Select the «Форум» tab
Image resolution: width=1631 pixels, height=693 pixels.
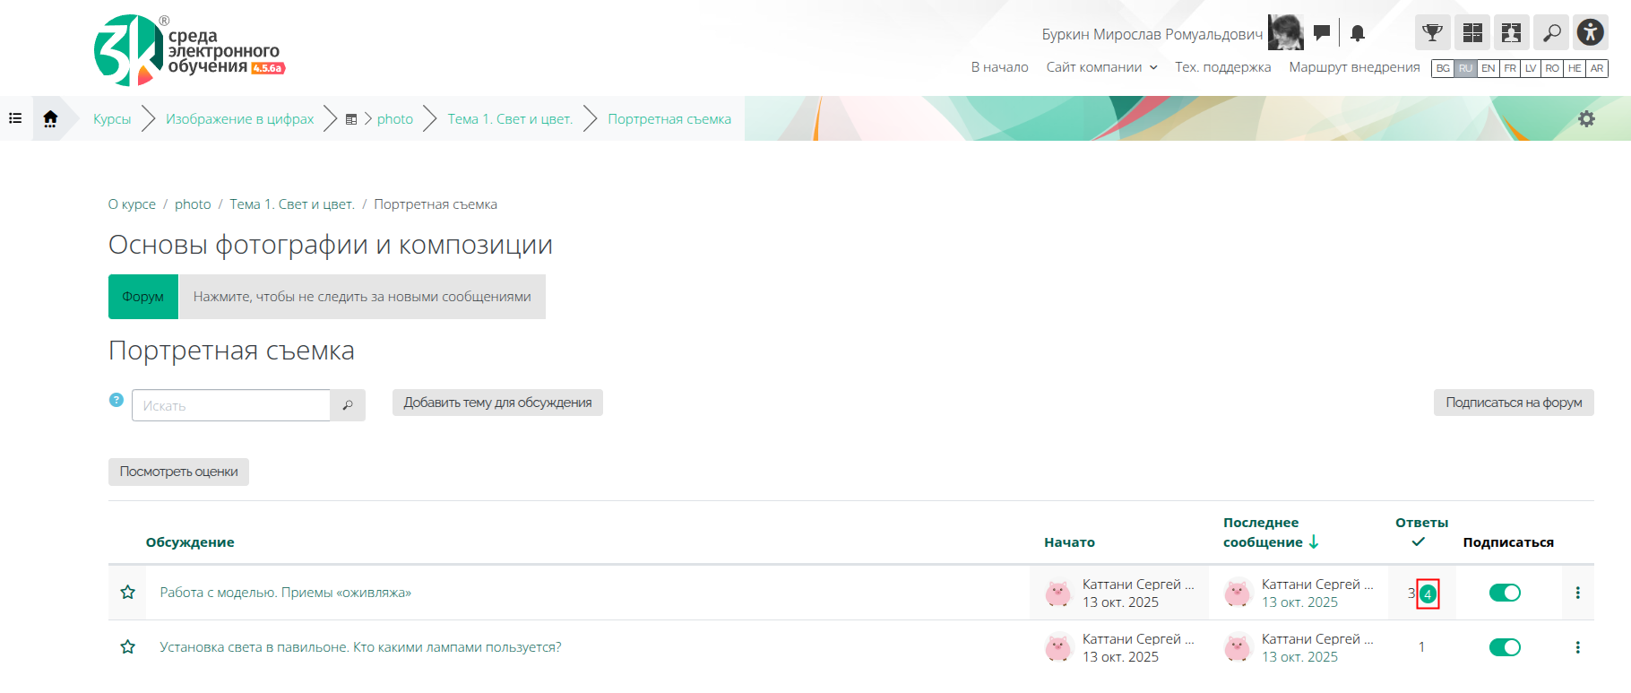(143, 297)
